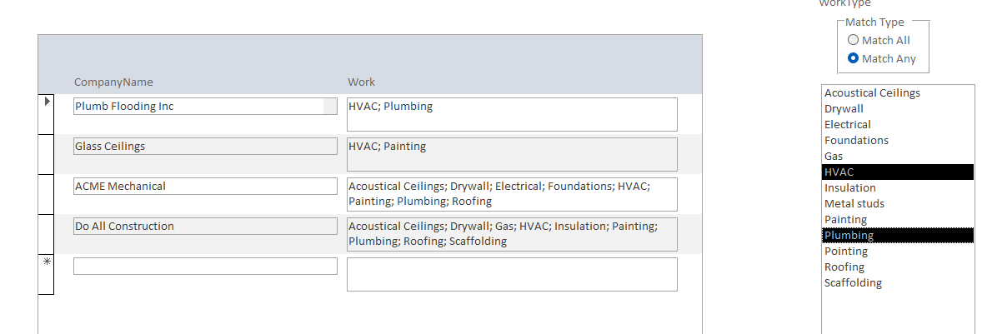Viewport: 987px width, 334px height.
Task: Click the Work field for Glass Ceilings
Action: click(x=512, y=154)
